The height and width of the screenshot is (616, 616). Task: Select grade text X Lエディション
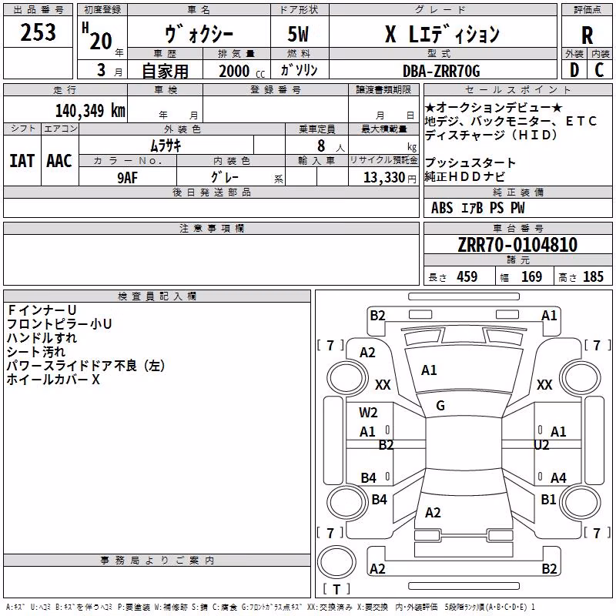point(442,34)
